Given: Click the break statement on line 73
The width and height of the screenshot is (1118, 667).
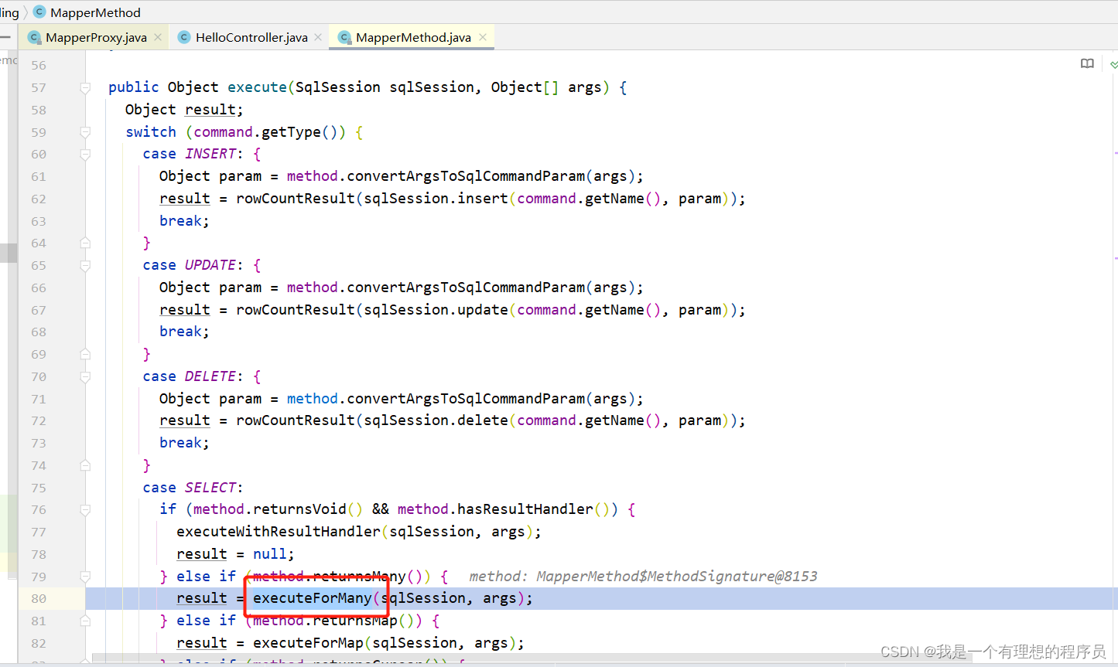Looking at the screenshot, I should click(x=184, y=443).
